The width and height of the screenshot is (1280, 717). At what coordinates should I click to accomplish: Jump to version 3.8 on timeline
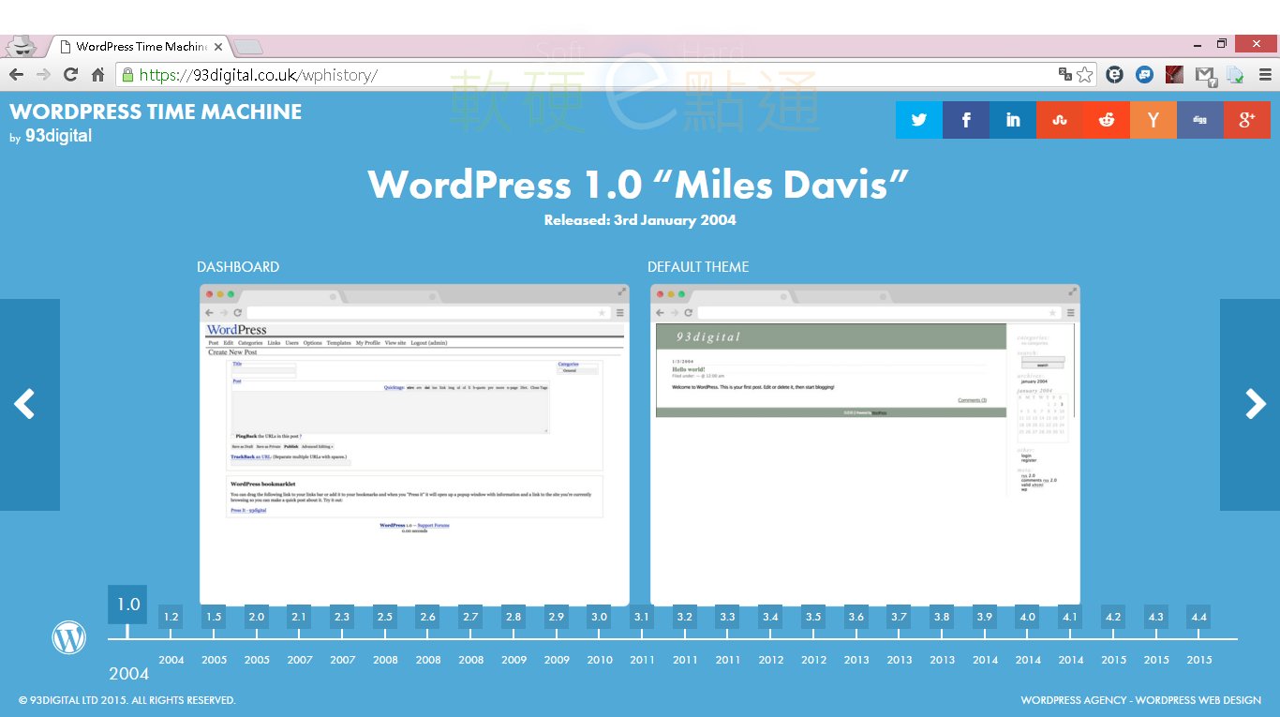tap(942, 617)
